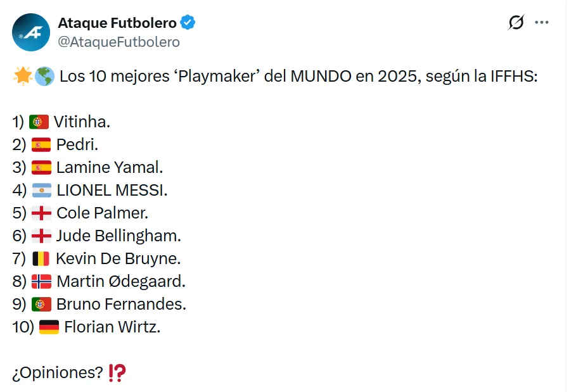Click the Ataque Futbolero profile avatar
This screenshot has height=392, width=569.
click(x=31, y=32)
